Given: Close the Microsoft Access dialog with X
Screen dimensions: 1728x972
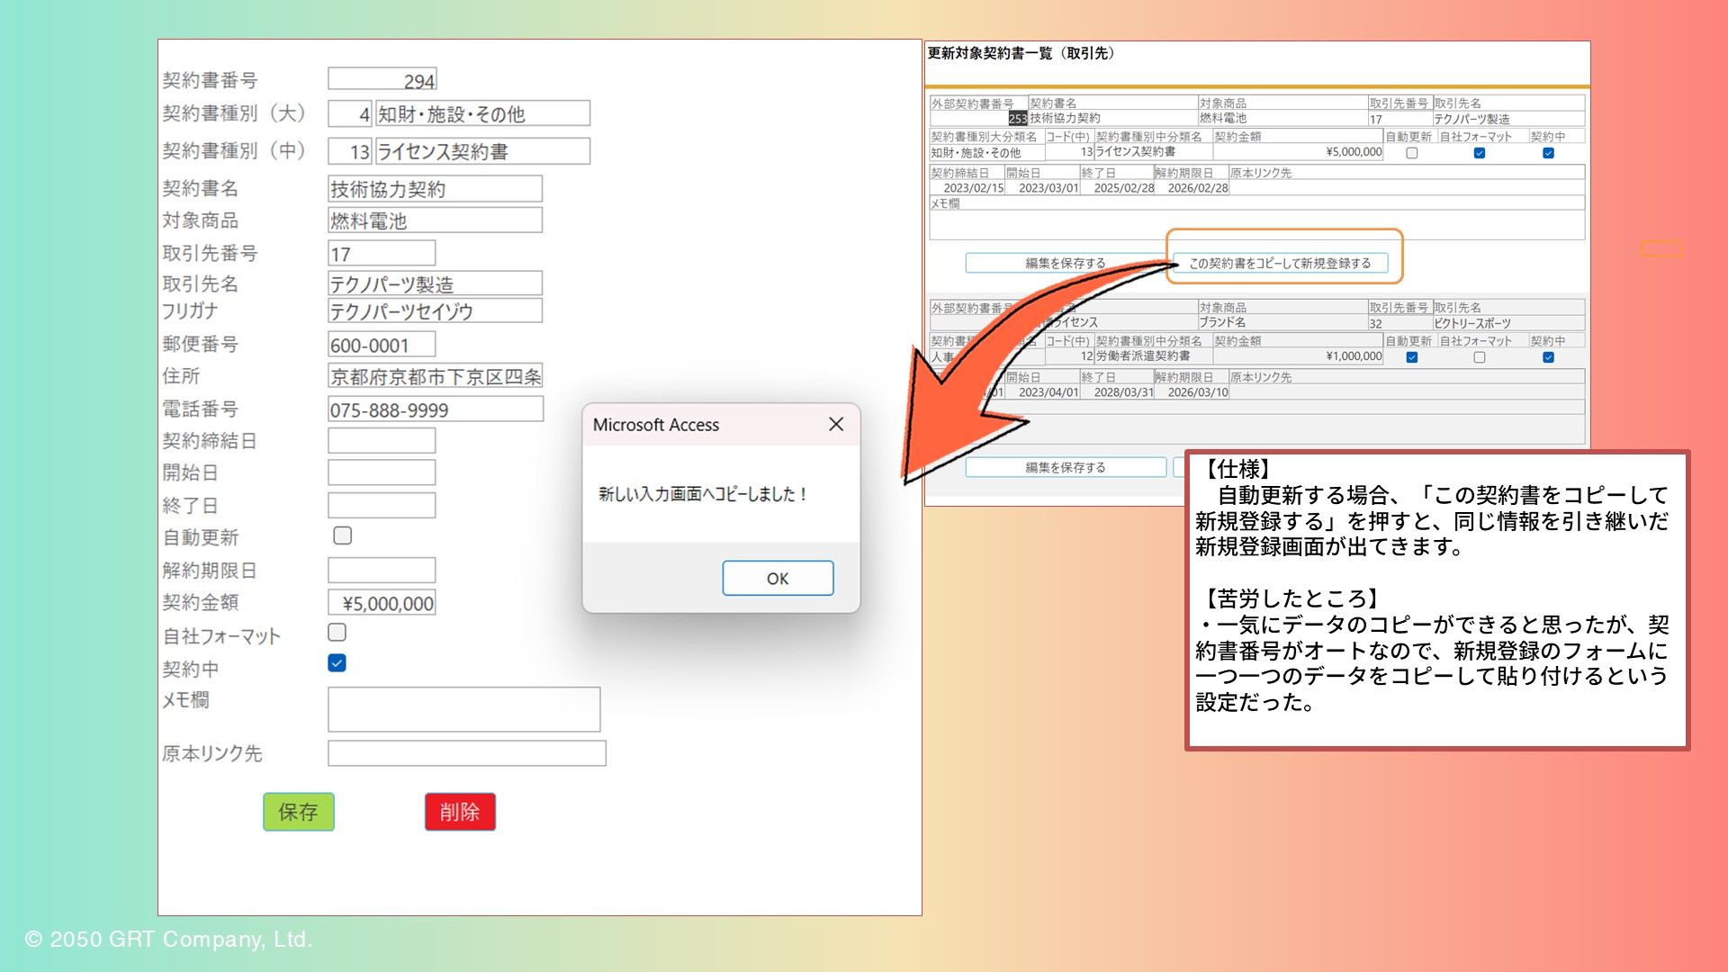Looking at the screenshot, I should pyautogui.click(x=835, y=424).
